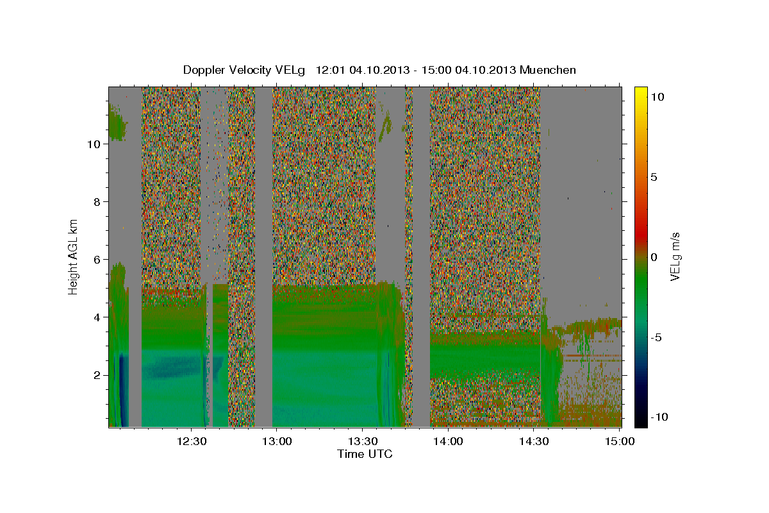
Task: Click the '14:00' time axis label
Action: pyautogui.click(x=448, y=441)
